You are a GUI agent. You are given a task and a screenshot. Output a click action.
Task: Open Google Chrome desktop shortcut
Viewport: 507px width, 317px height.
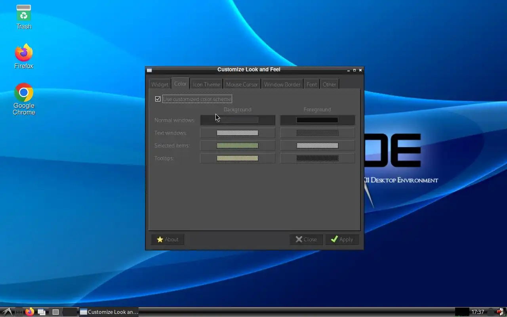click(24, 99)
